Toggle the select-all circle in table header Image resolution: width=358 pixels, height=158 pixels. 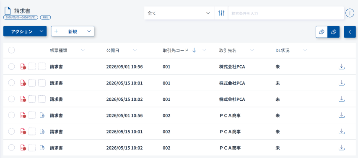pos(11,50)
